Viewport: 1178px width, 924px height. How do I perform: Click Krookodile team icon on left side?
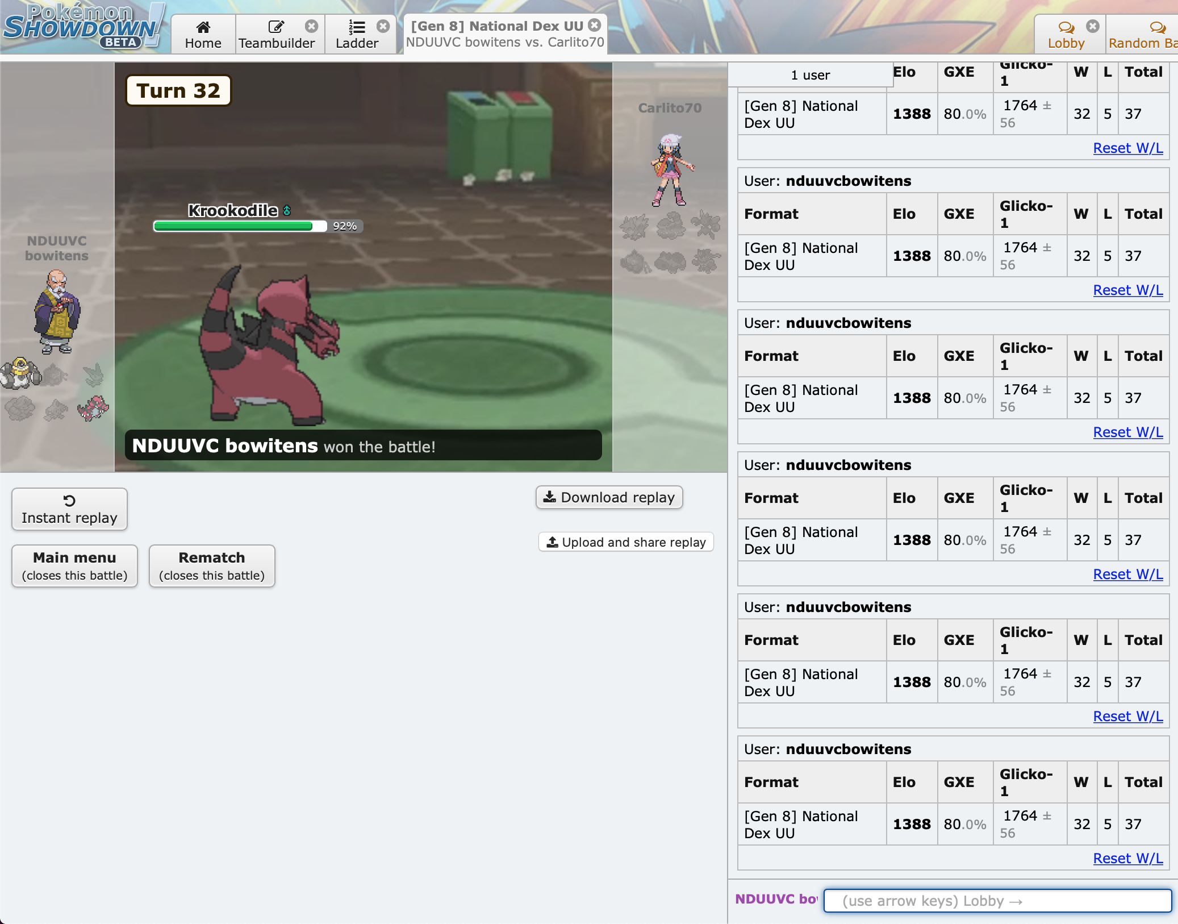coord(93,408)
